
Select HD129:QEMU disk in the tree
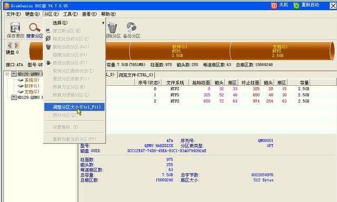pyautogui.click(x=30, y=97)
